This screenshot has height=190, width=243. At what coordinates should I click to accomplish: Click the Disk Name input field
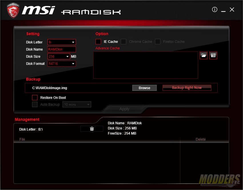pos(62,49)
